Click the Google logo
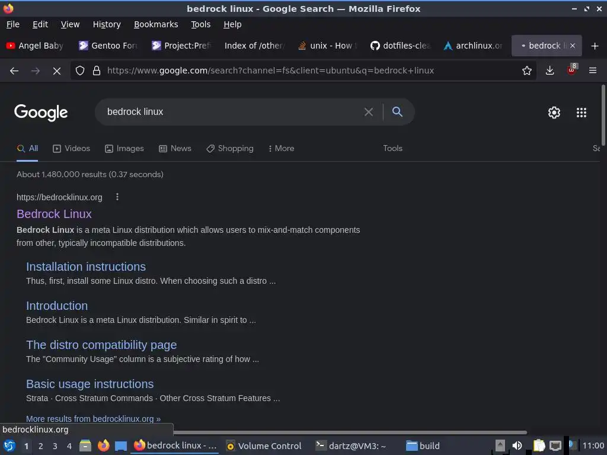This screenshot has width=607, height=455. pos(41,113)
